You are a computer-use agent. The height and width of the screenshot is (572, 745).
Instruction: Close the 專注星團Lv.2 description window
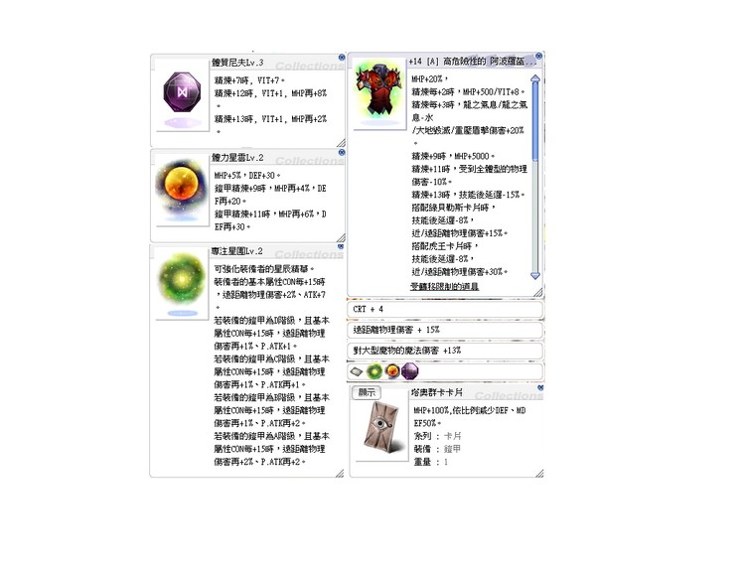point(341,246)
